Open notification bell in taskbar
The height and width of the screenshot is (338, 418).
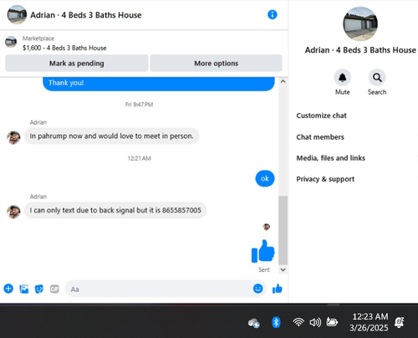pyautogui.click(x=400, y=322)
